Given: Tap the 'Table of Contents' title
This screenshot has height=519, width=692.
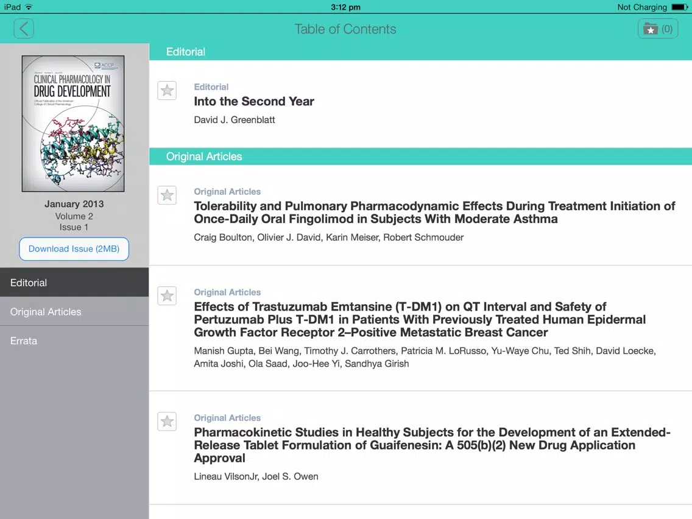Looking at the screenshot, I should 345,29.
